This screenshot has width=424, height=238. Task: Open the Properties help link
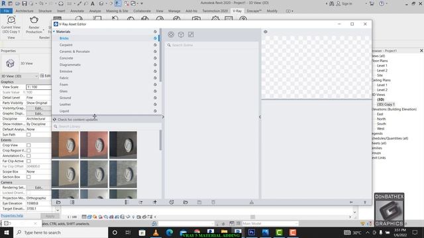12,216
